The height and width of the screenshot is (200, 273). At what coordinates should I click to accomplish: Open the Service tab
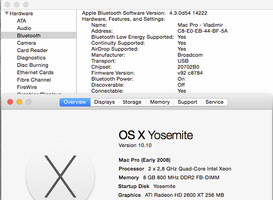pyautogui.click(x=214, y=102)
